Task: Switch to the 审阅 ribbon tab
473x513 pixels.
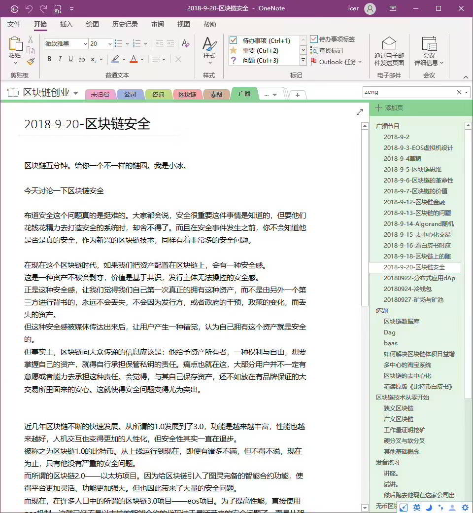Action: [158, 24]
